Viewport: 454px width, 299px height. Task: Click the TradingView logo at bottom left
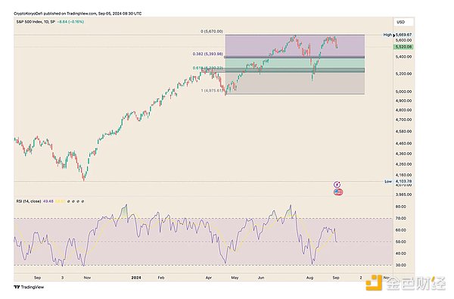tap(29, 287)
